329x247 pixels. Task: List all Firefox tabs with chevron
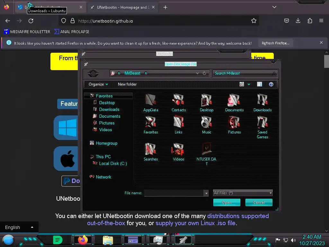[274, 7]
